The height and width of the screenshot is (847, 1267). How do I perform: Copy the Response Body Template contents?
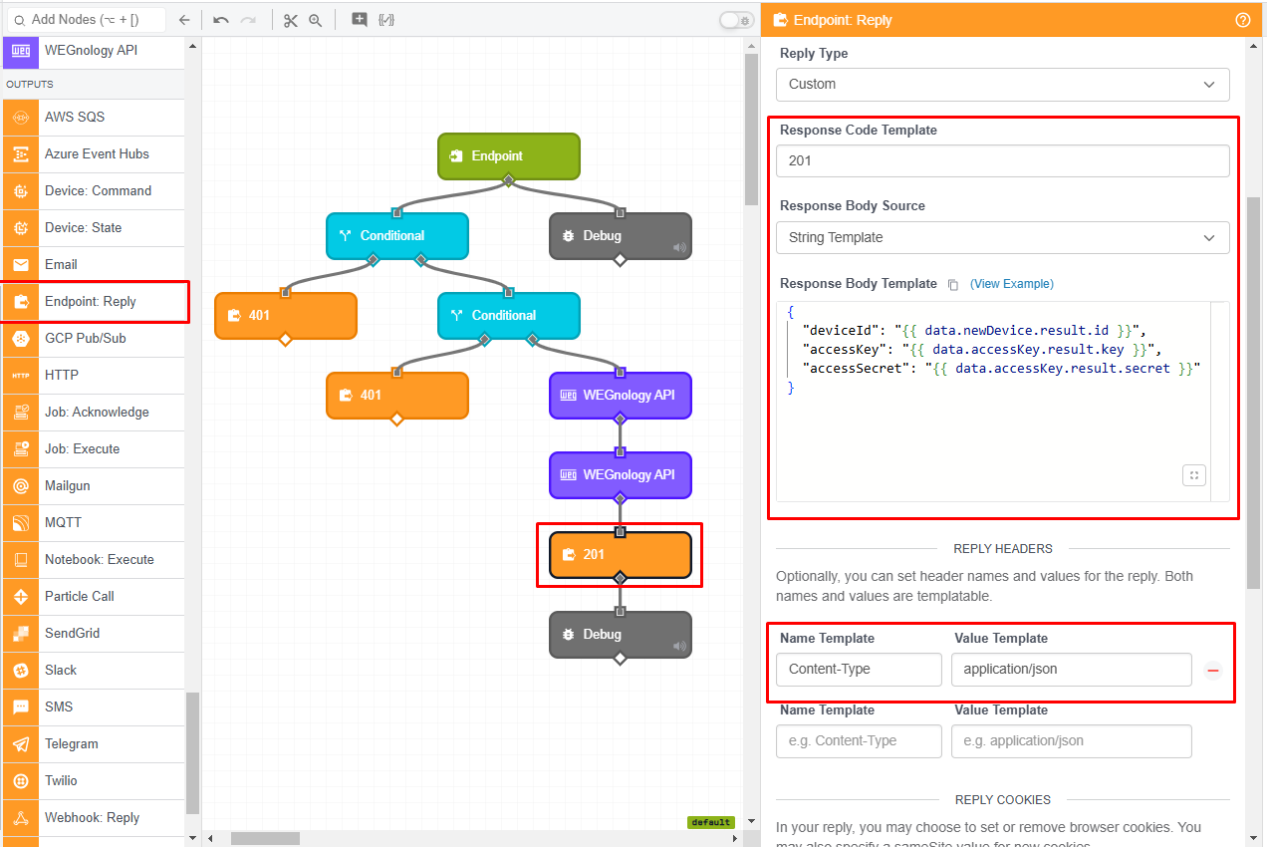952,285
